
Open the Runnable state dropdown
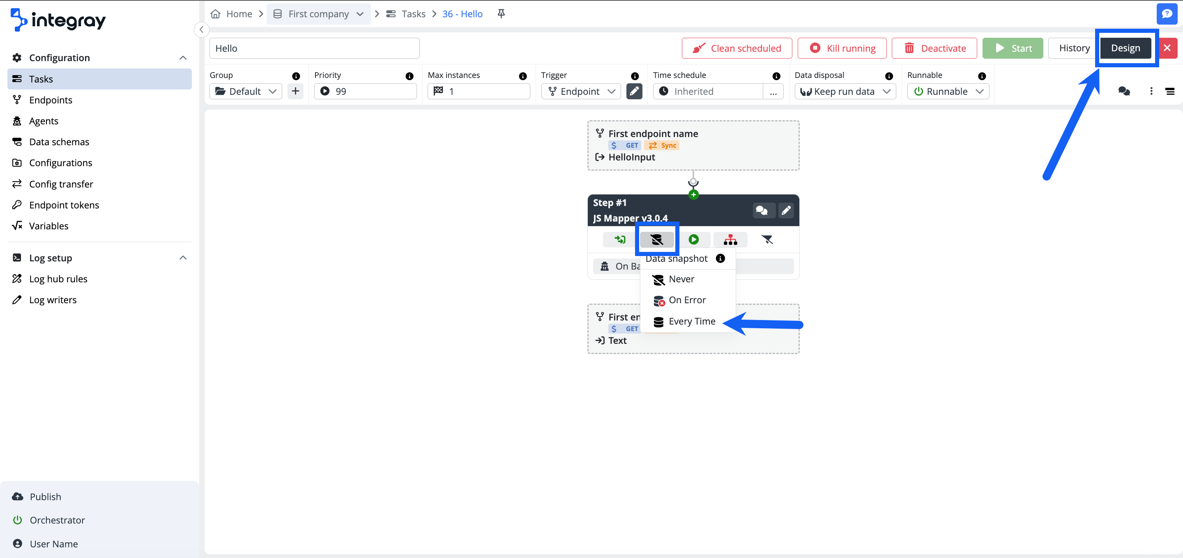(947, 91)
